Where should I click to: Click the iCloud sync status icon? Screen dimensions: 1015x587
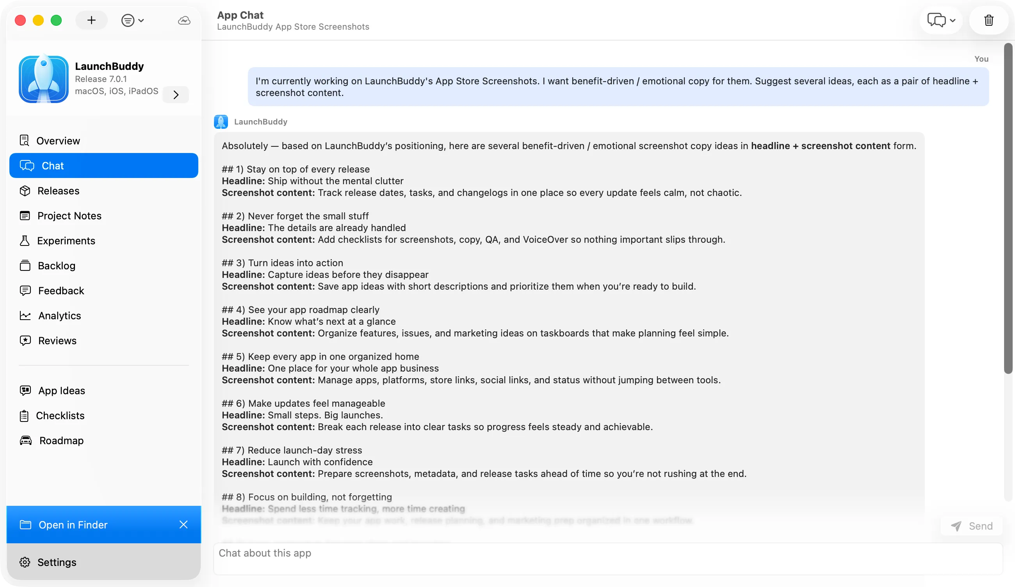point(184,20)
